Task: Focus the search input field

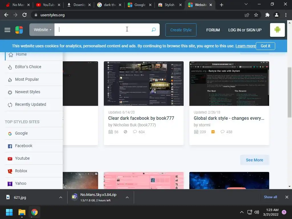Action: (102, 30)
